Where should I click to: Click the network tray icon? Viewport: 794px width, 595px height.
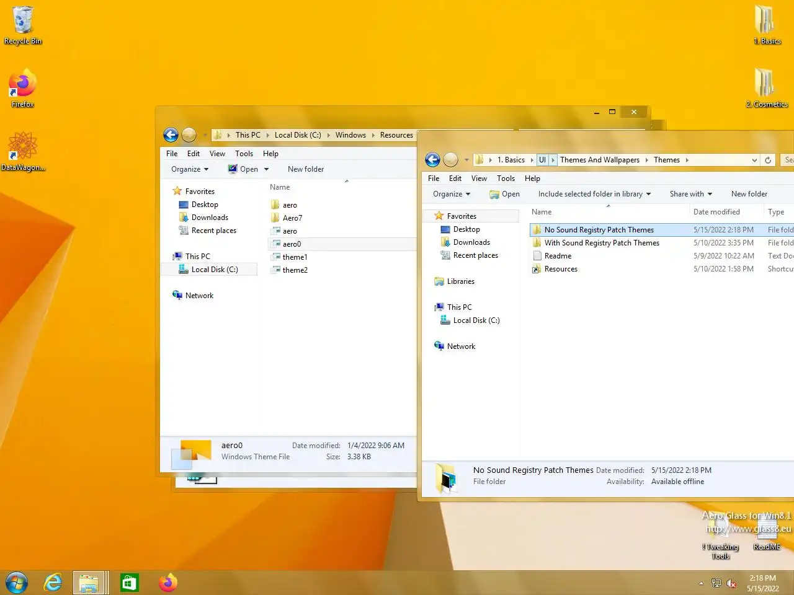pos(716,583)
